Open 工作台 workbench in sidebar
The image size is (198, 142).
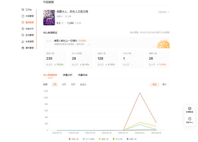coord(28,10)
